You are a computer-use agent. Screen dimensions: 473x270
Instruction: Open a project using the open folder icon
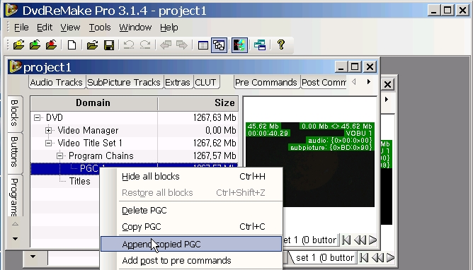click(92, 45)
